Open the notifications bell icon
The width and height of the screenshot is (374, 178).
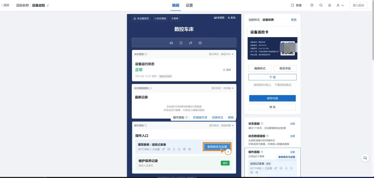click(330, 5)
